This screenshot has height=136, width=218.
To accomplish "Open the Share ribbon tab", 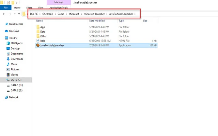I will [x=29, y=7].
